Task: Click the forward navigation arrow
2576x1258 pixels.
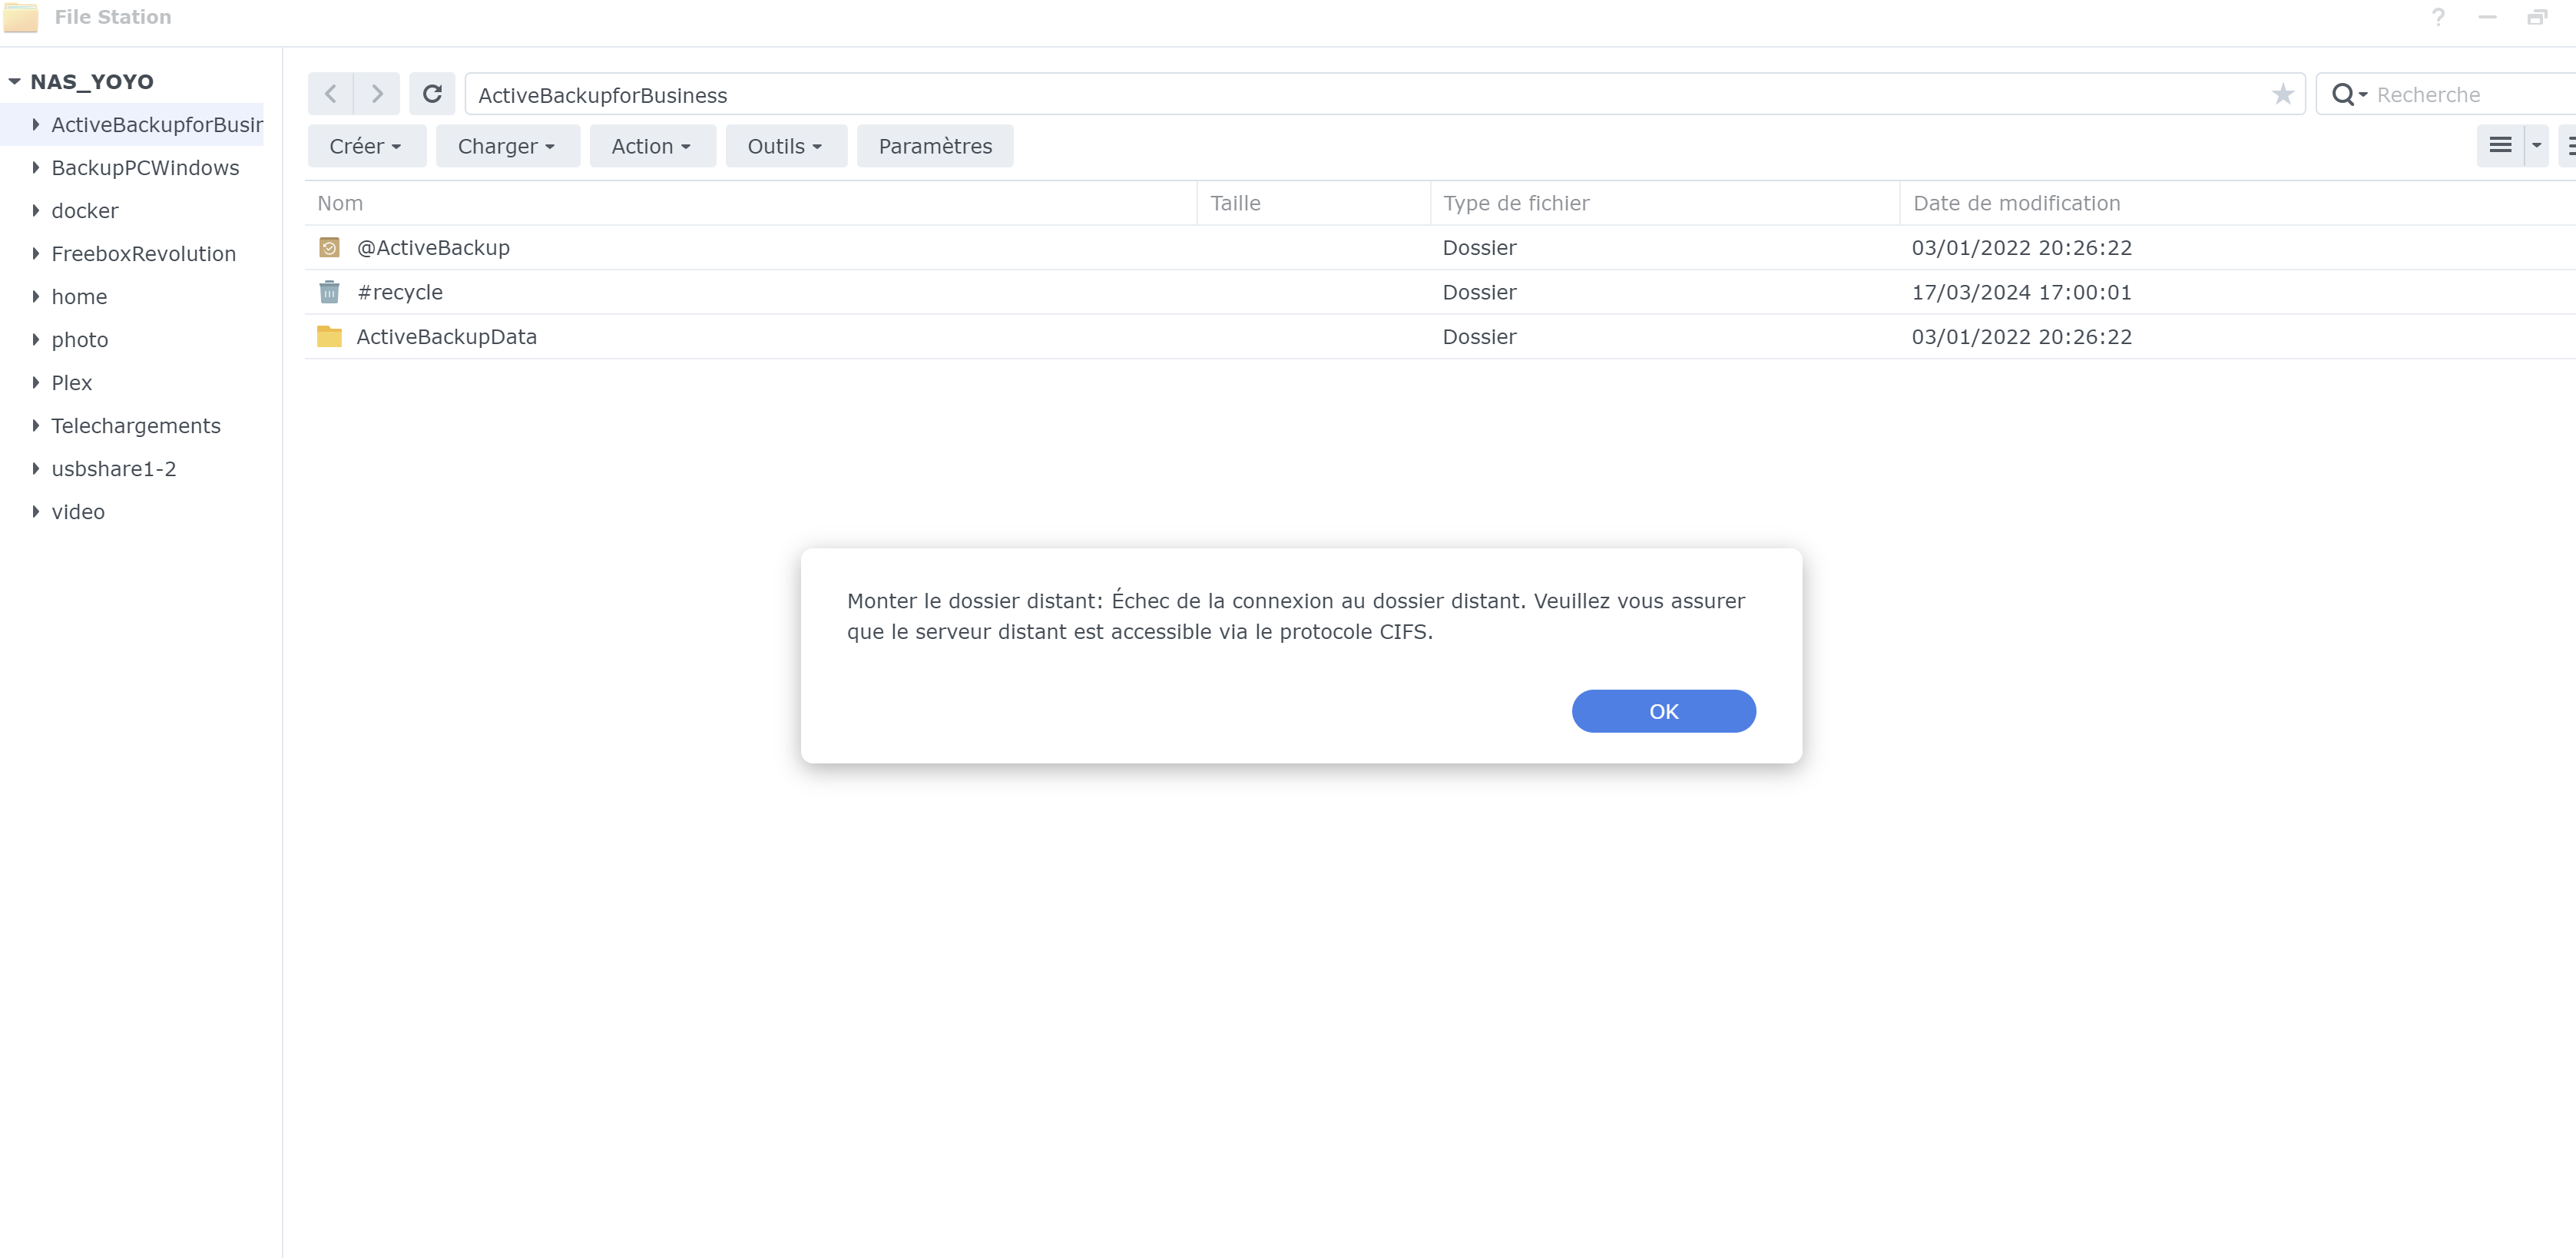Action: [377, 94]
